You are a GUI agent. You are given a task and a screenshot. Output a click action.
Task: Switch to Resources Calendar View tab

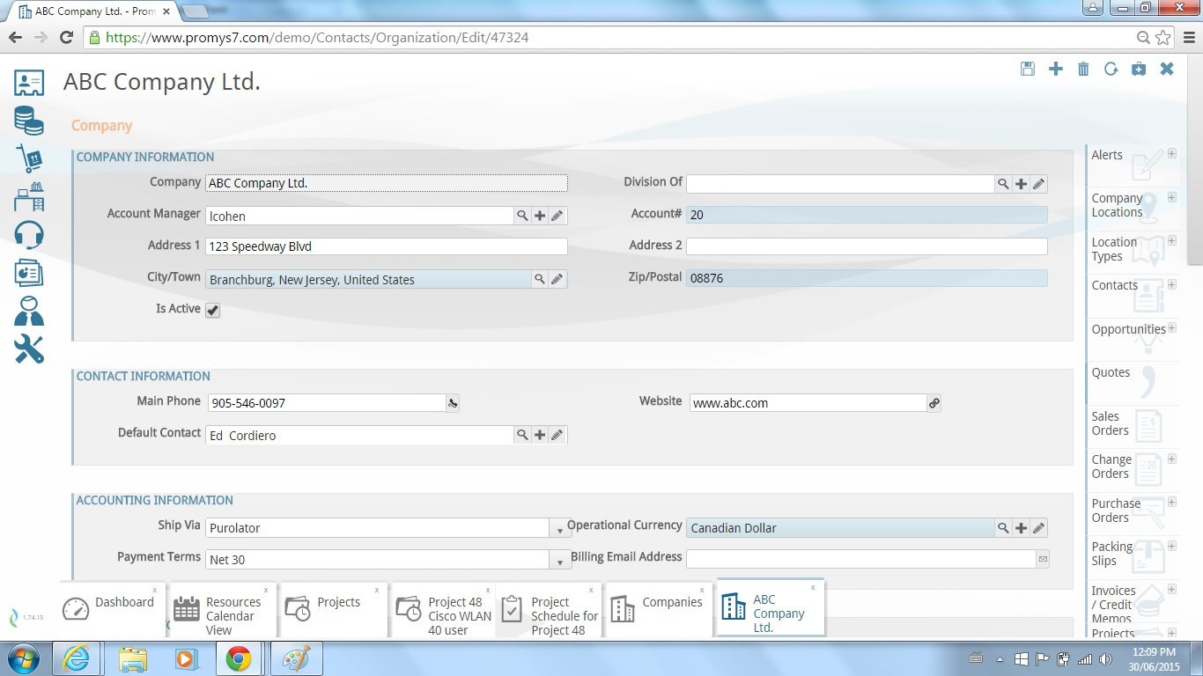(222, 609)
